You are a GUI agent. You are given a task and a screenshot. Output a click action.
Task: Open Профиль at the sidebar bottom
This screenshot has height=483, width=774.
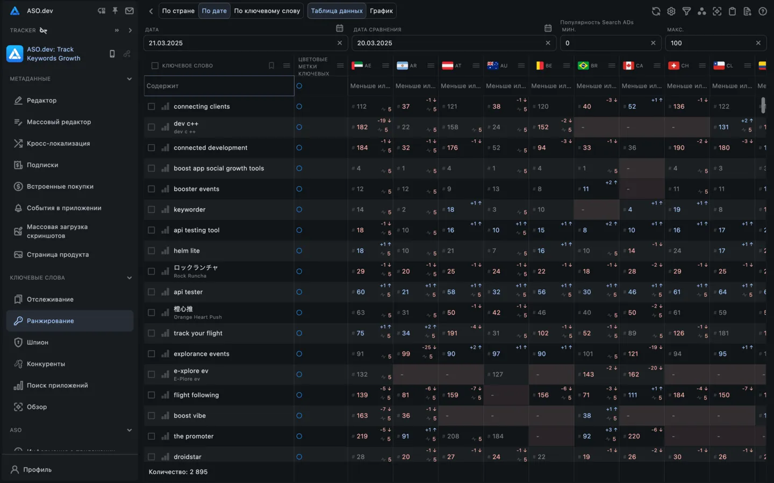pos(37,470)
